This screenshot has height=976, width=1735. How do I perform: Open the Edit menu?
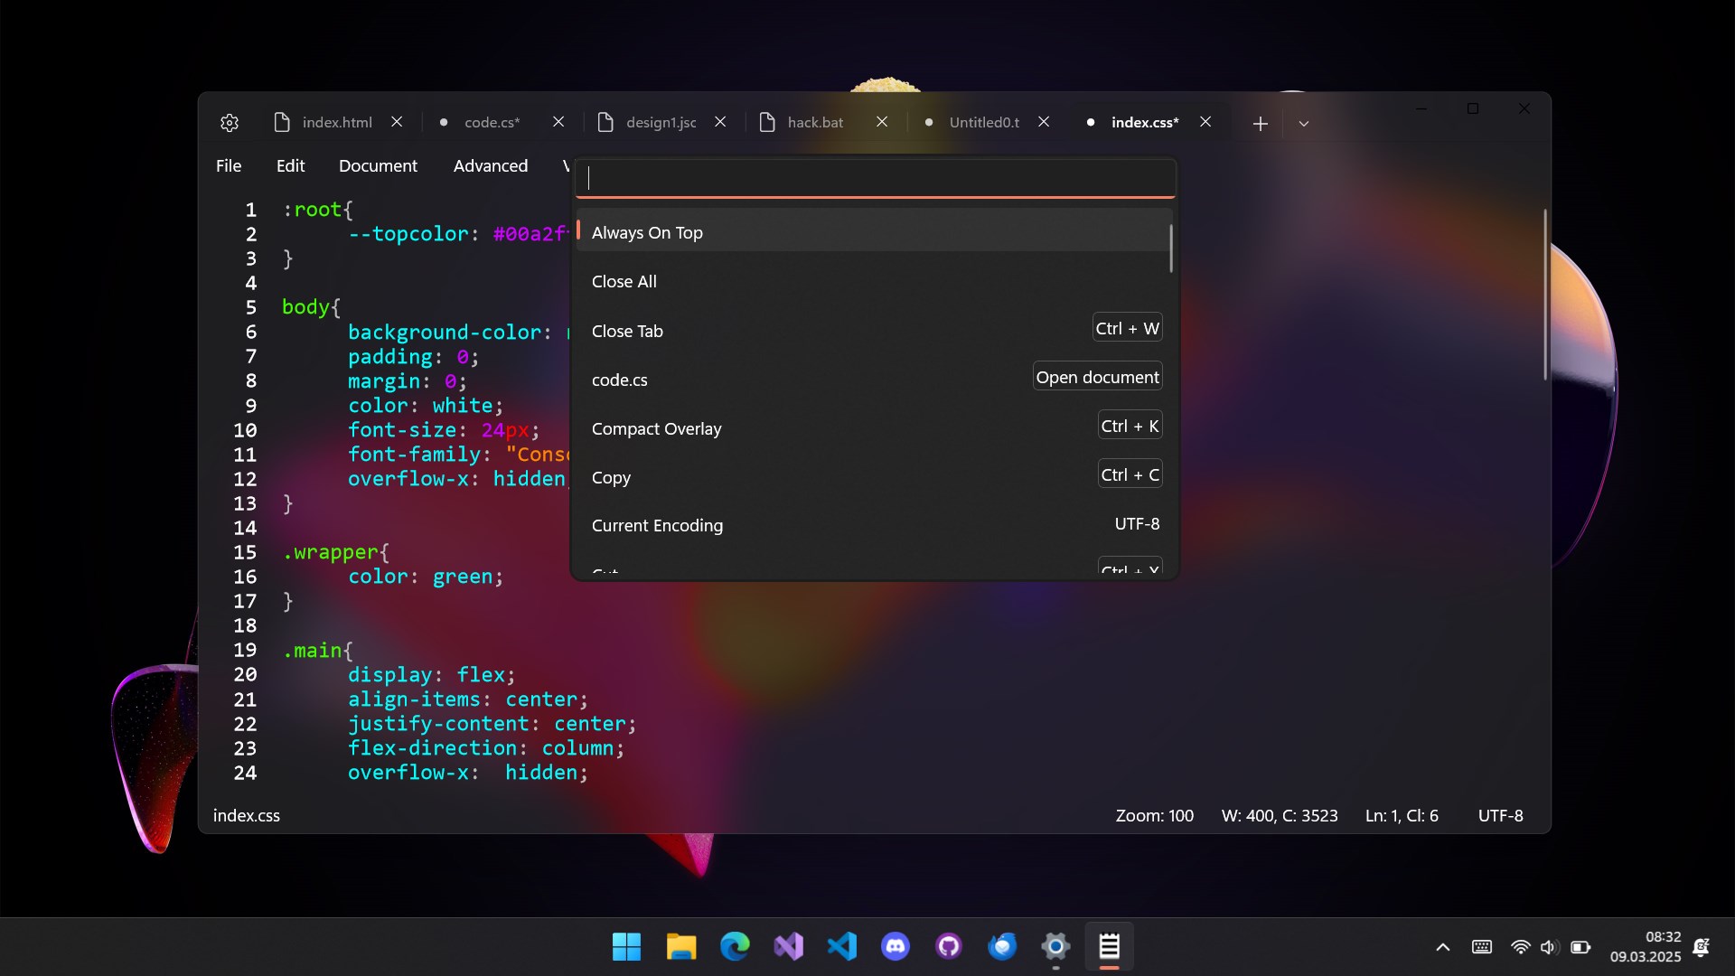pyautogui.click(x=290, y=166)
